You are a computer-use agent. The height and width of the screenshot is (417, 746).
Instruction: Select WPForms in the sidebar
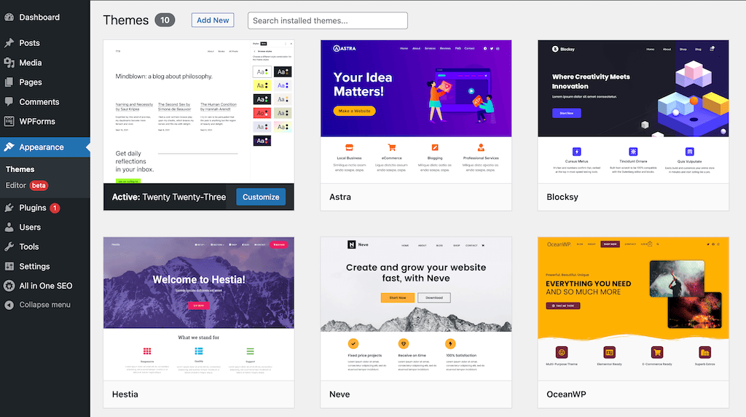tap(37, 122)
